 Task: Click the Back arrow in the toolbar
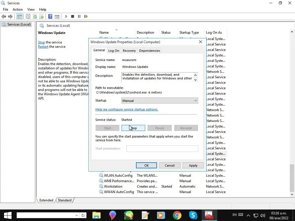3,16
